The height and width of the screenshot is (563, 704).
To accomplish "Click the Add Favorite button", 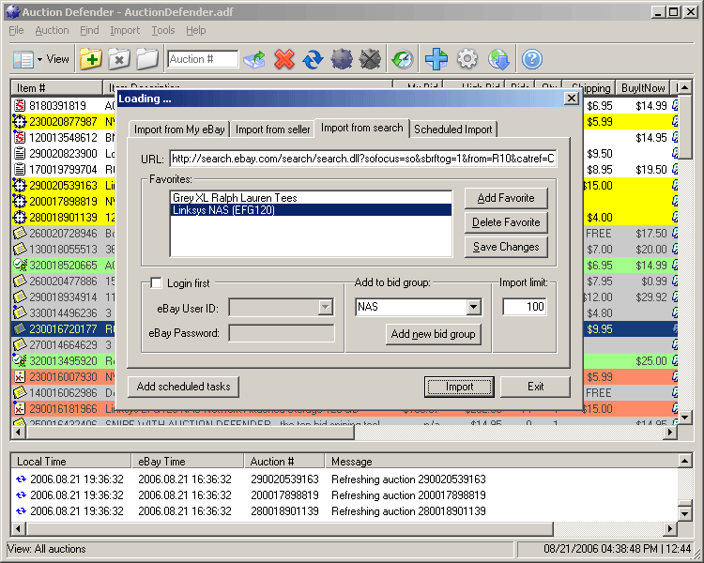I will [505, 198].
